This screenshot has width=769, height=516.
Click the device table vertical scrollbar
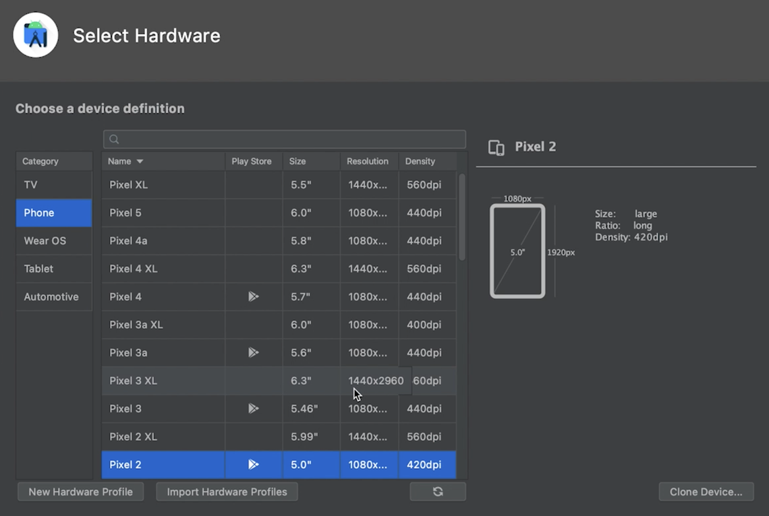click(x=462, y=217)
